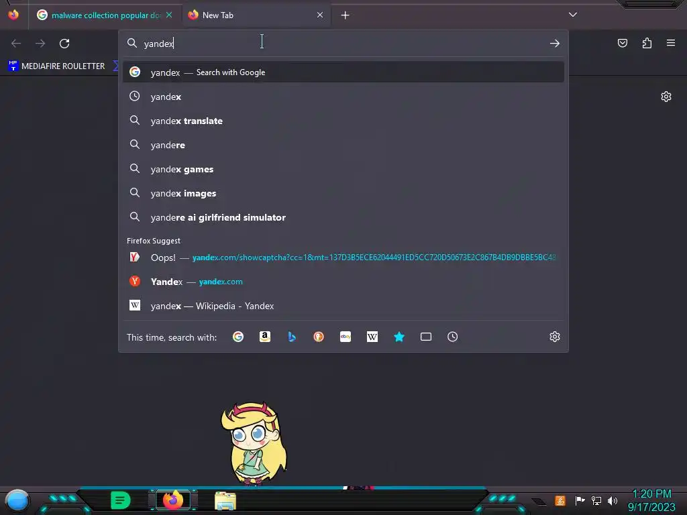The height and width of the screenshot is (515, 687).
Task: Select the yandex games suggestion
Action: [343, 169]
